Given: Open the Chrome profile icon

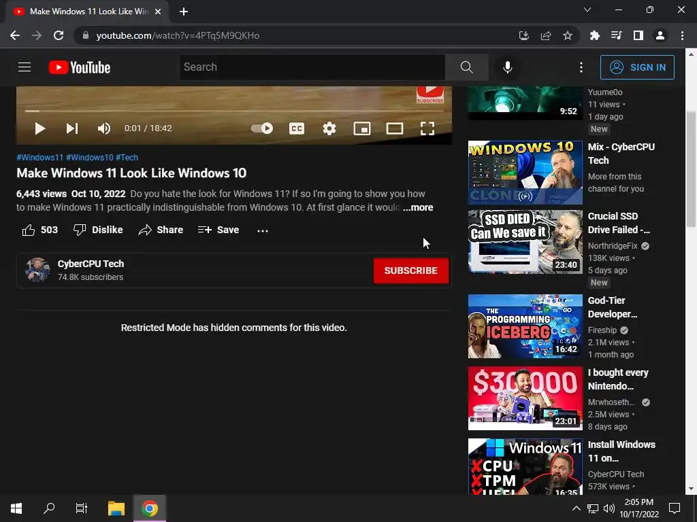Looking at the screenshot, I should pos(660,35).
